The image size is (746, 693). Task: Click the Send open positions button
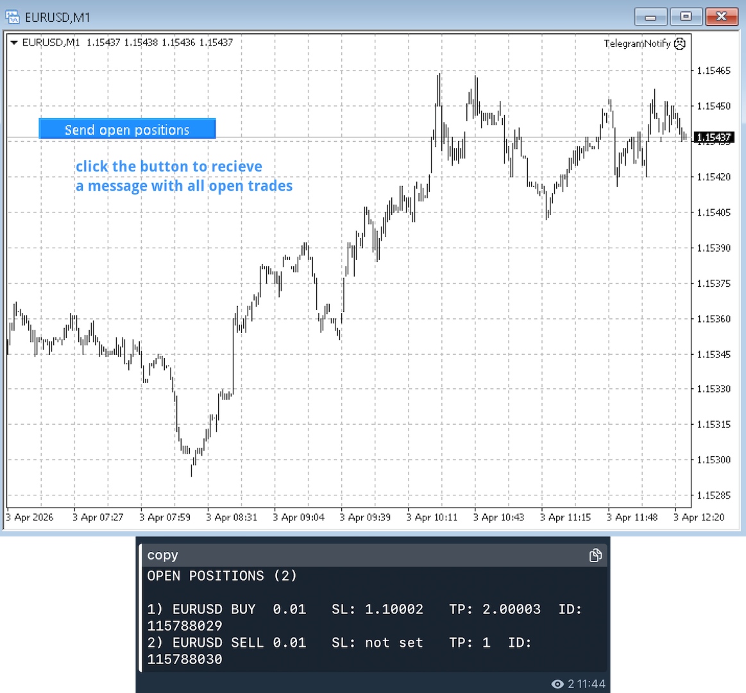(127, 128)
